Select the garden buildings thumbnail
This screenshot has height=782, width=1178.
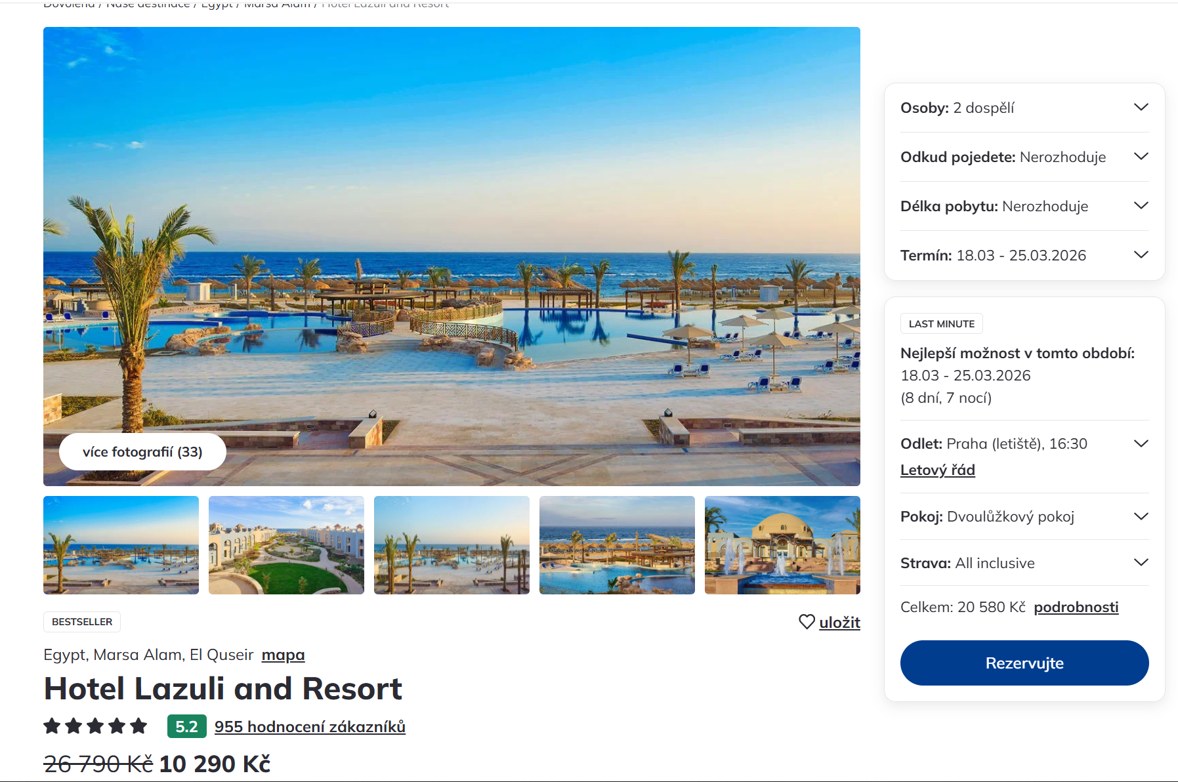tap(286, 545)
